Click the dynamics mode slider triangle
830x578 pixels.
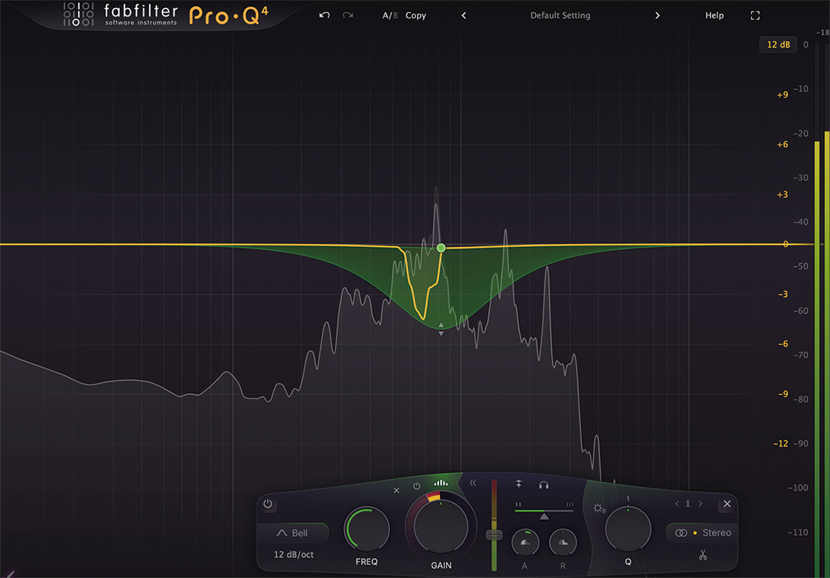[x=544, y=516]
